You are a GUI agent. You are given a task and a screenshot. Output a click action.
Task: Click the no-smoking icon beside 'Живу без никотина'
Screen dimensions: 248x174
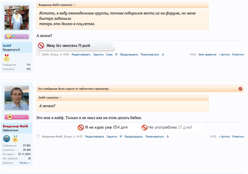click(41, 46)
